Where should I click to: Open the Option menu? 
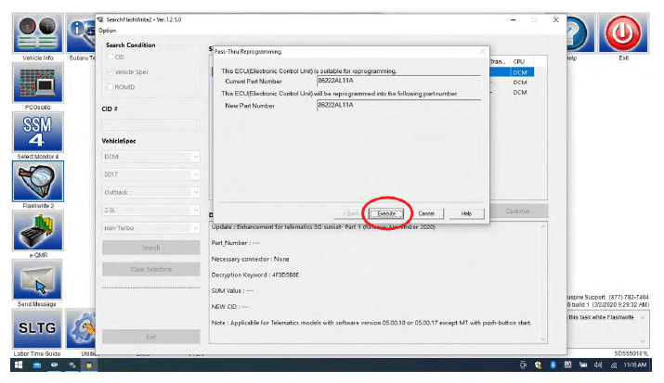click(x=107, y=31)
